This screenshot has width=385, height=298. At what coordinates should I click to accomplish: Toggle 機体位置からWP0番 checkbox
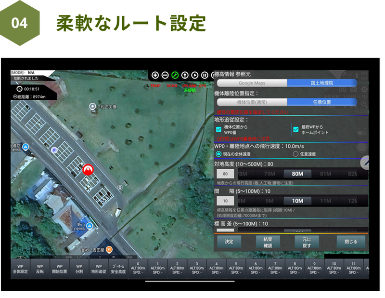[218, 129]
